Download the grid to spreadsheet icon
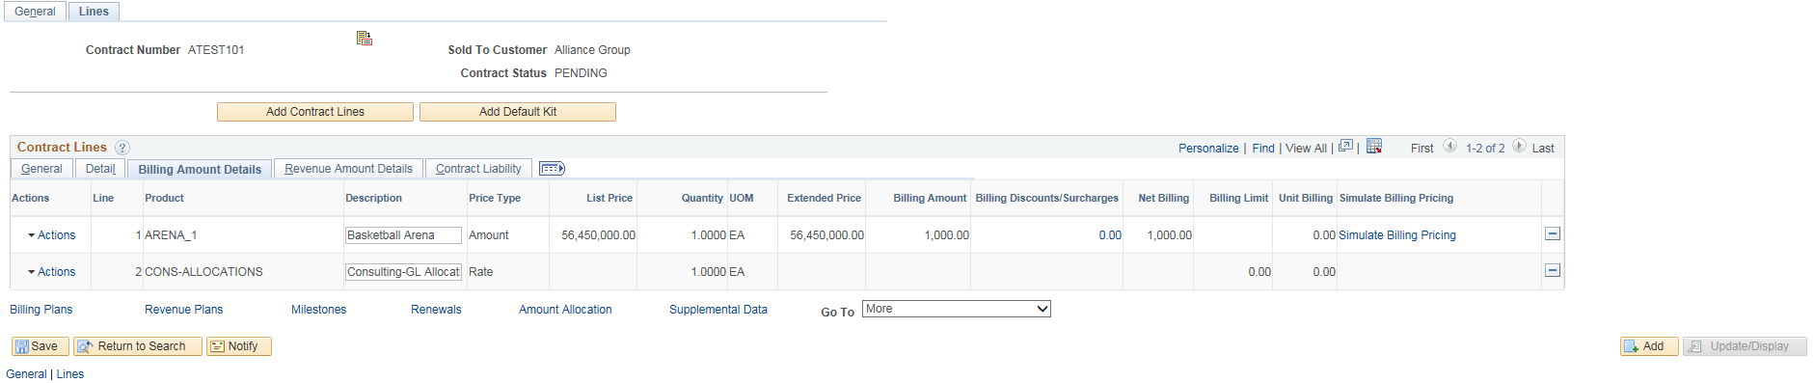The width and height of the screenshot is (1814, 383). pyautogui.click(x=1374, y=147)
